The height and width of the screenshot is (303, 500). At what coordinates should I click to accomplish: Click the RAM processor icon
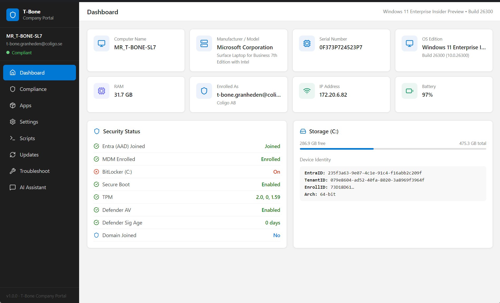[102, 91]
